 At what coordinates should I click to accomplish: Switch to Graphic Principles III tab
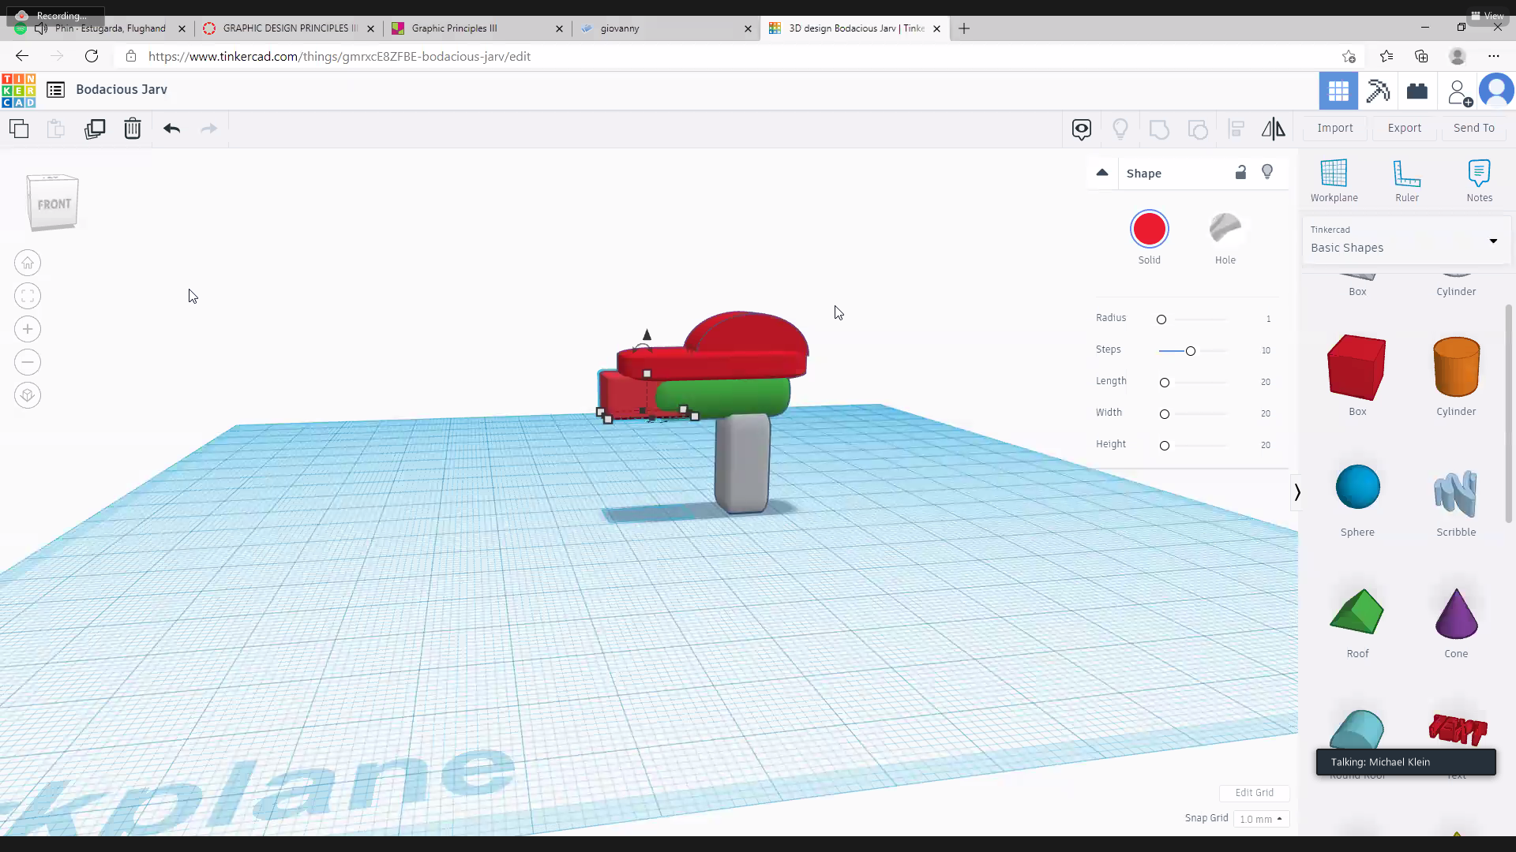(x=454, y=28)
